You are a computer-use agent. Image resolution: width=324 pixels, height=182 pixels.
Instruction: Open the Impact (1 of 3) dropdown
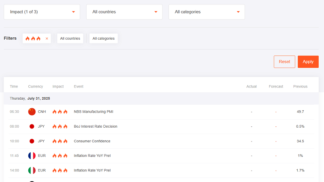point(42,12)
